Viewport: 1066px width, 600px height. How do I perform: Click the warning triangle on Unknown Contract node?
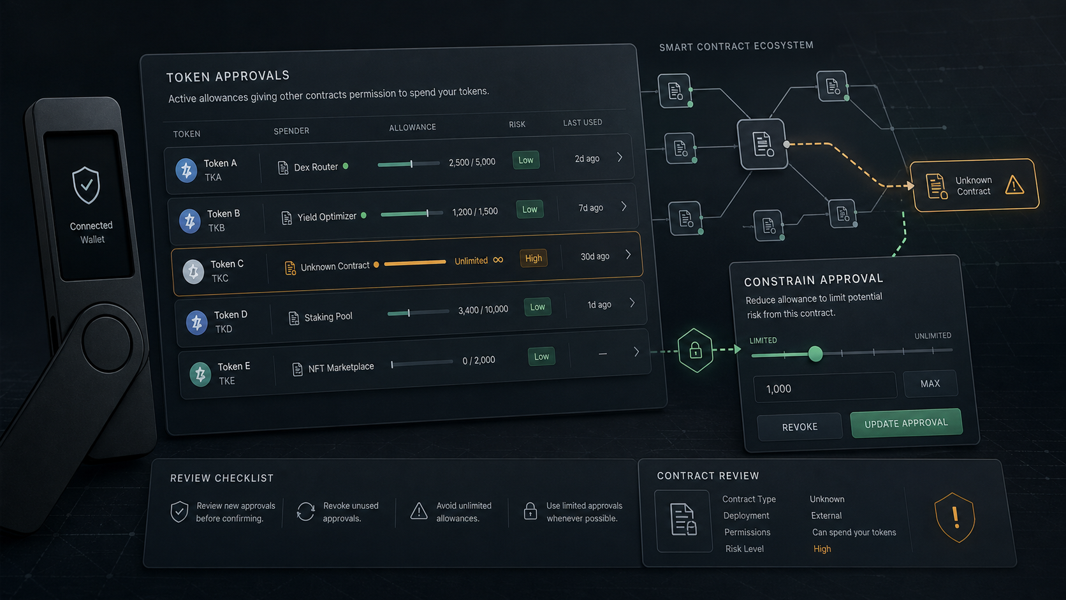[x=1014, y=186]
